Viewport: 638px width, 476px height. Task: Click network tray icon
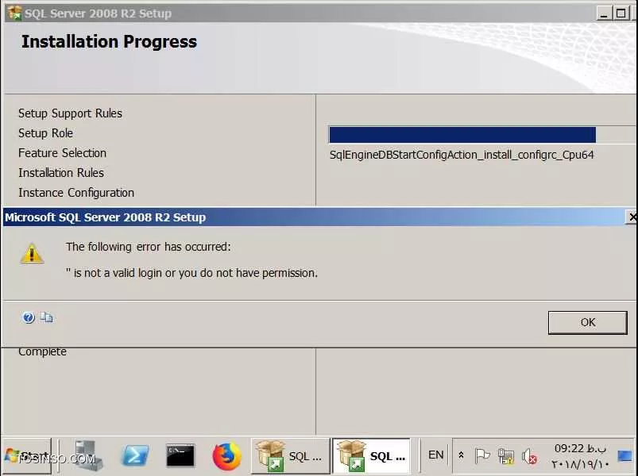pyautogui.click(x=506, y=456)
